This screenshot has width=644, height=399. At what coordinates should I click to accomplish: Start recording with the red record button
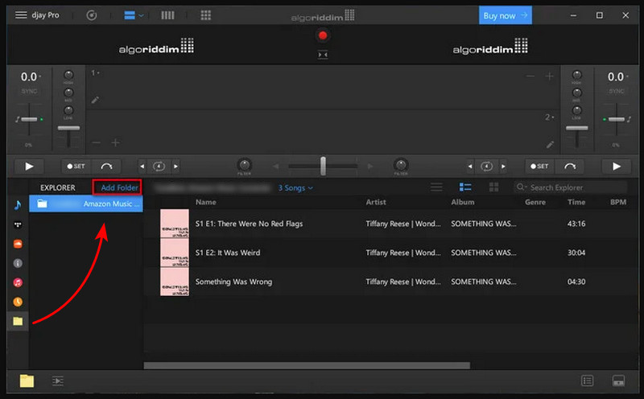click(323, 35)
